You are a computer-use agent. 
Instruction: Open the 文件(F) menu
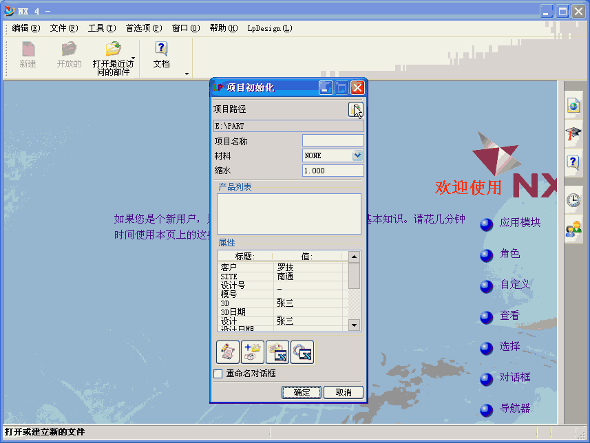64,28
